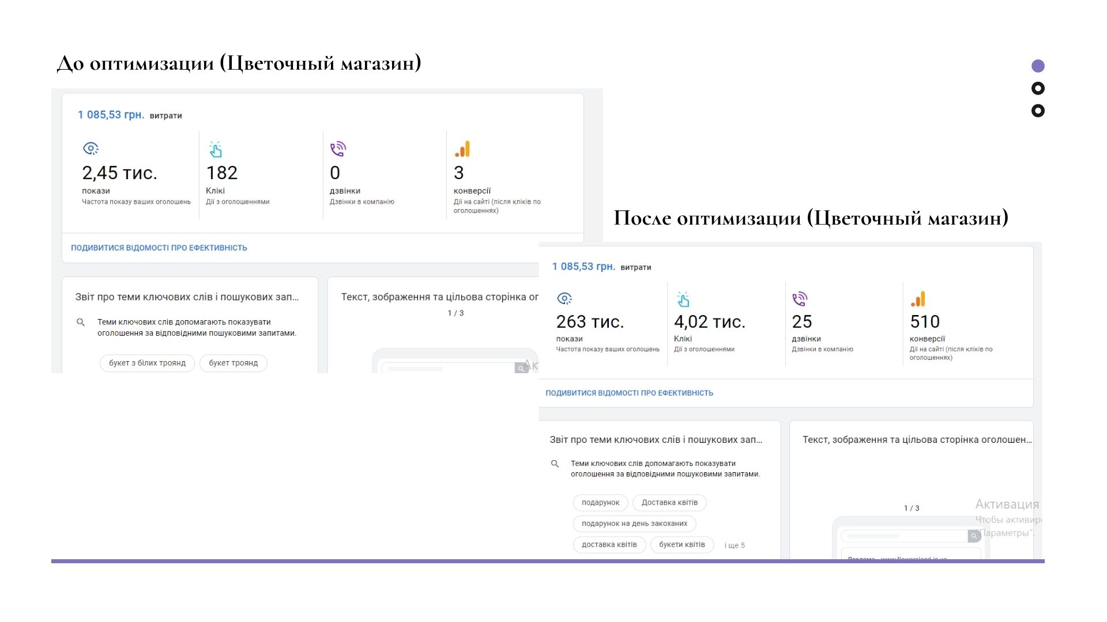
Task: Select the third (hollow) slide indicator dot
Action: coord(1038,111)
